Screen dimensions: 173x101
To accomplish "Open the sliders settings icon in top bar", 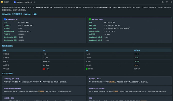I will point(163,2).
